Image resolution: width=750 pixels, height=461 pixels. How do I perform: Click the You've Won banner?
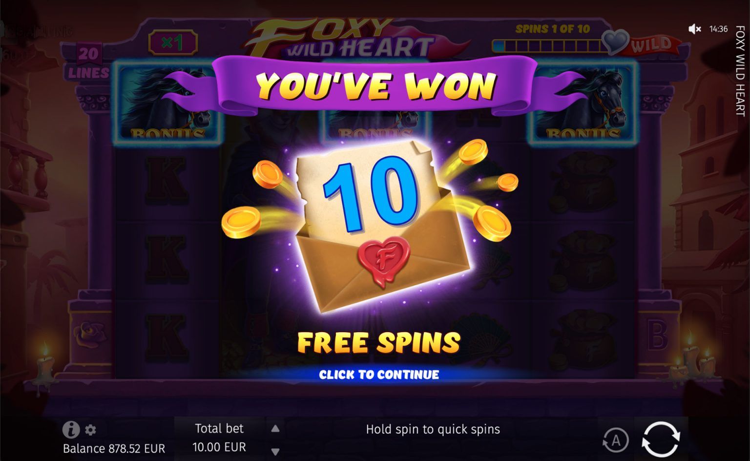[376, 86]
